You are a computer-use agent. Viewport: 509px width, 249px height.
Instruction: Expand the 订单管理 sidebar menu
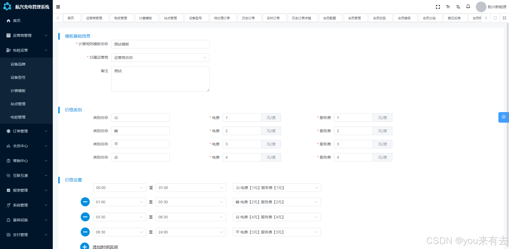tap(27, 131)
